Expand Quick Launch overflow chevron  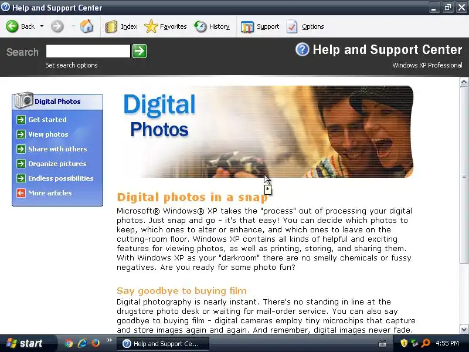(109, 340)
